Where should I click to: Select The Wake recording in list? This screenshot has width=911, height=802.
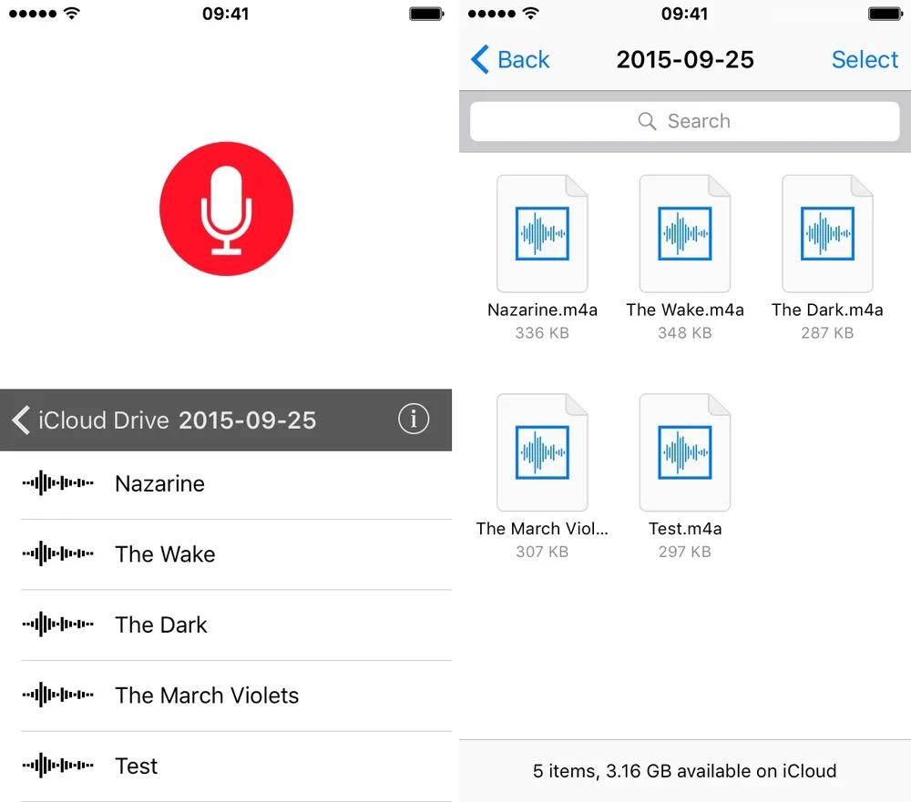click(165, 554)
